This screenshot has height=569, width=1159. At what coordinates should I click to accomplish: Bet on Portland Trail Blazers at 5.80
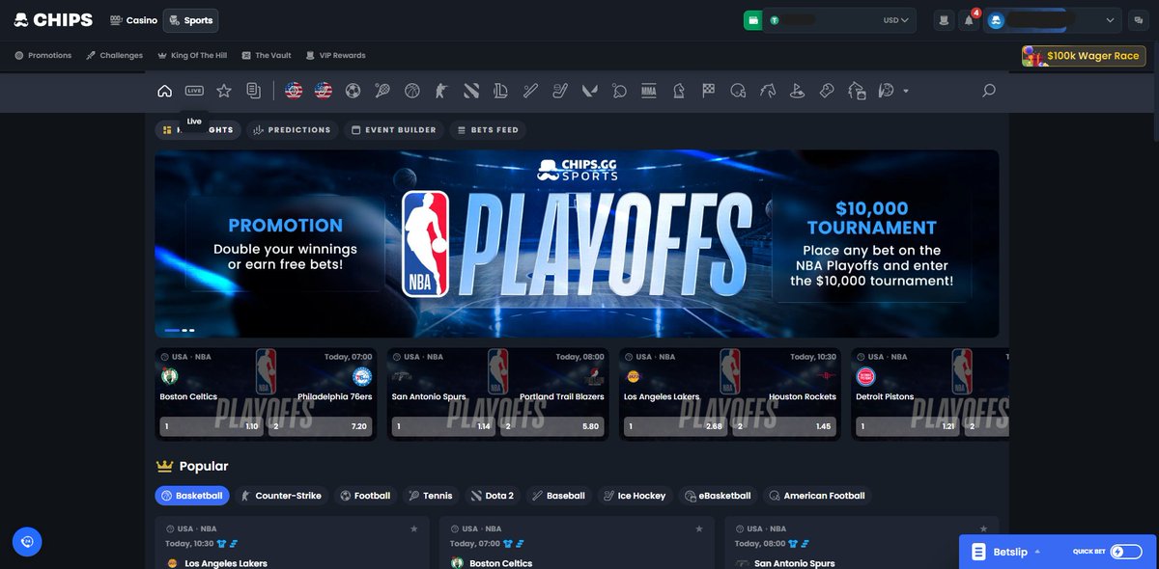pos(551,425)
